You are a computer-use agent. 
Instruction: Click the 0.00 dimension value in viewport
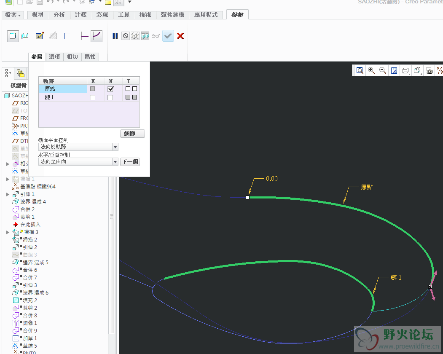pyautogui.click(x=272, y=179)
